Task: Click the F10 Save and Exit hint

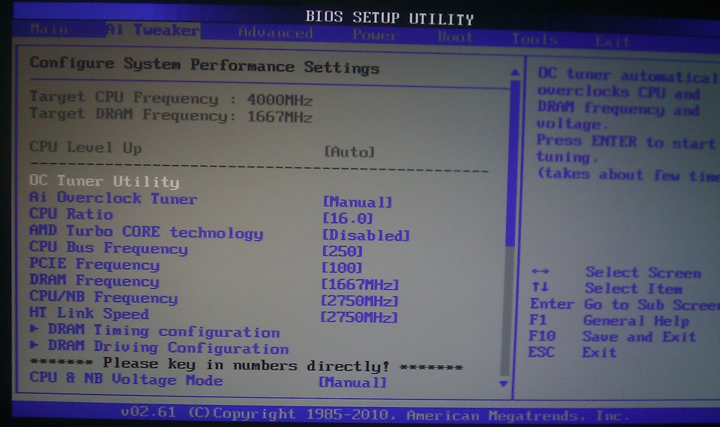Action: tap(612, 336)
